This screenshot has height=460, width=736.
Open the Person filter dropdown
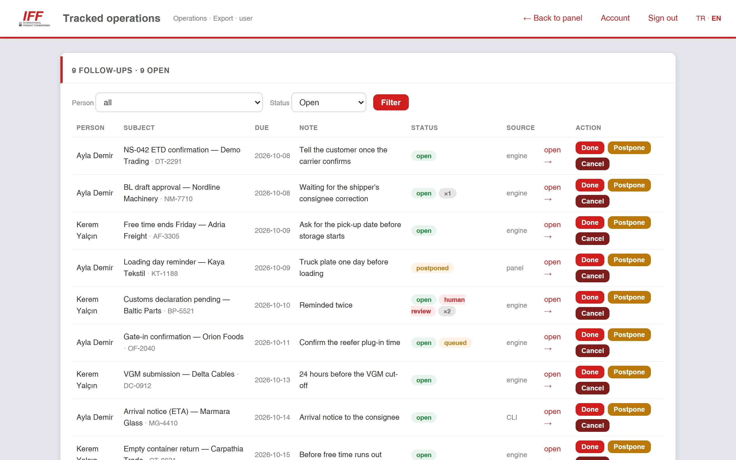point(179,103)
